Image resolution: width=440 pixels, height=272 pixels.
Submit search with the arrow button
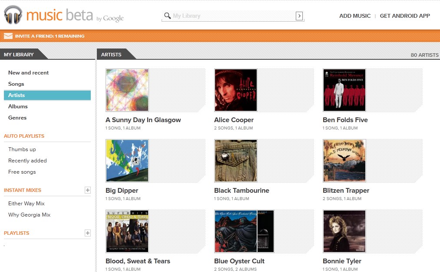(299, 16)
